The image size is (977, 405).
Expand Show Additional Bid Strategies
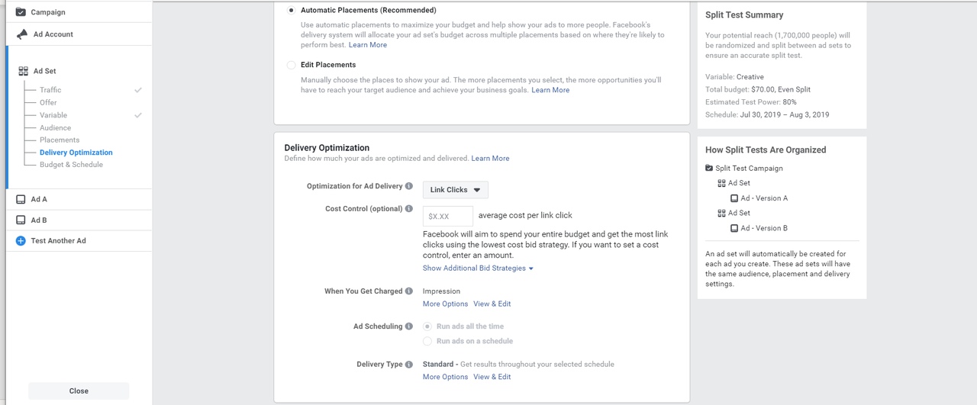point(478,268)
